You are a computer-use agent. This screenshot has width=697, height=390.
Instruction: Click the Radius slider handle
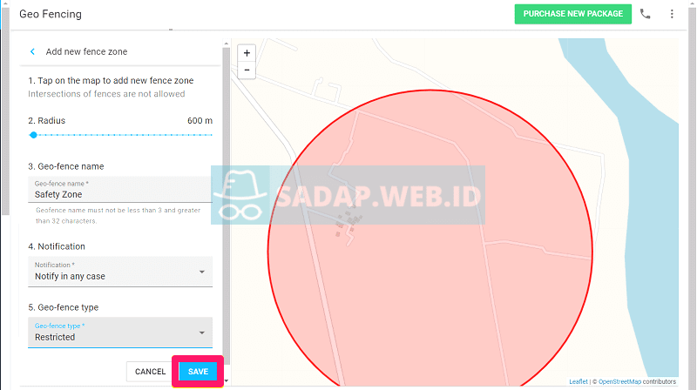point(33,135)
